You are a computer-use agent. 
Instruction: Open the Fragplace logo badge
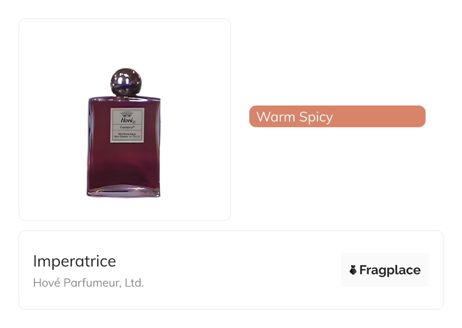click(x=385, y=270)
